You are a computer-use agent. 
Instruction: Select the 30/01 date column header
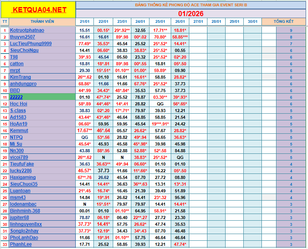(x=252, y=22)
